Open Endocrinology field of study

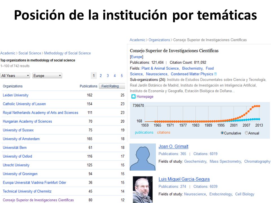(220, 194)
